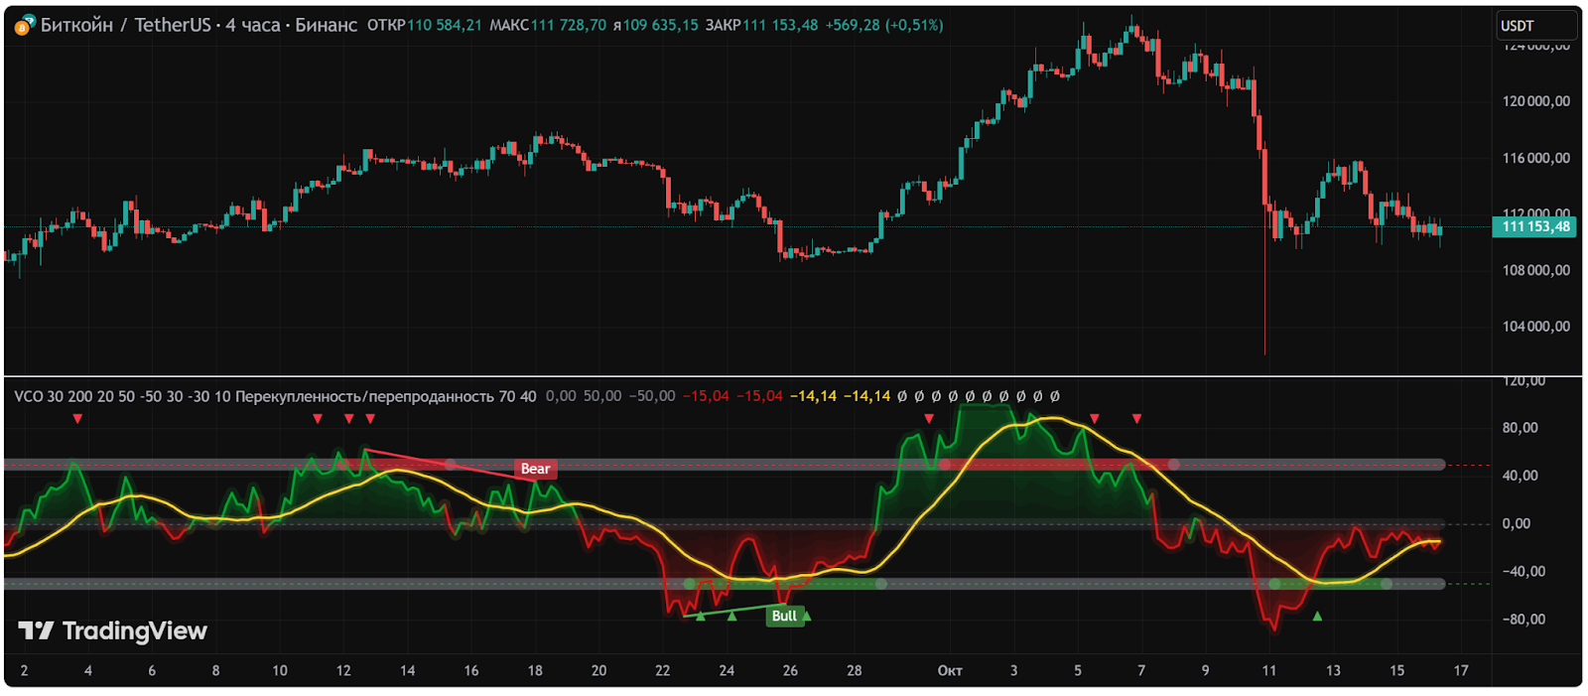Click date 3 on the time axis

coord(1013,670)
